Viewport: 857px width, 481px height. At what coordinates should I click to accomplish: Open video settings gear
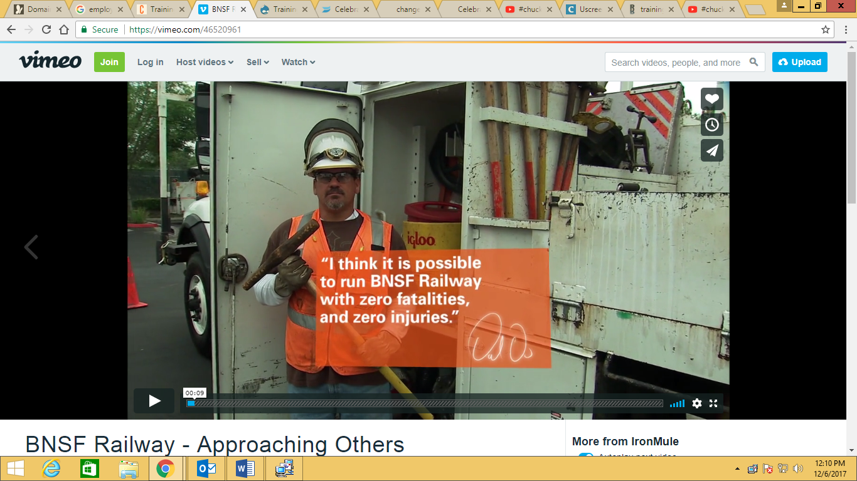point(696,403)
